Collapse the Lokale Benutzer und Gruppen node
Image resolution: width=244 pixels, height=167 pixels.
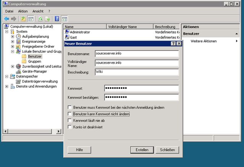(13, 51)
